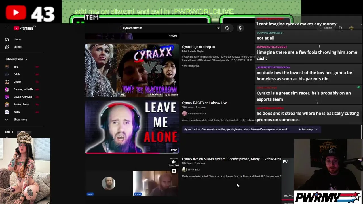Screen dimensions: 363x204
Task: Click the magnifier search button
Action: click(227, 28)
